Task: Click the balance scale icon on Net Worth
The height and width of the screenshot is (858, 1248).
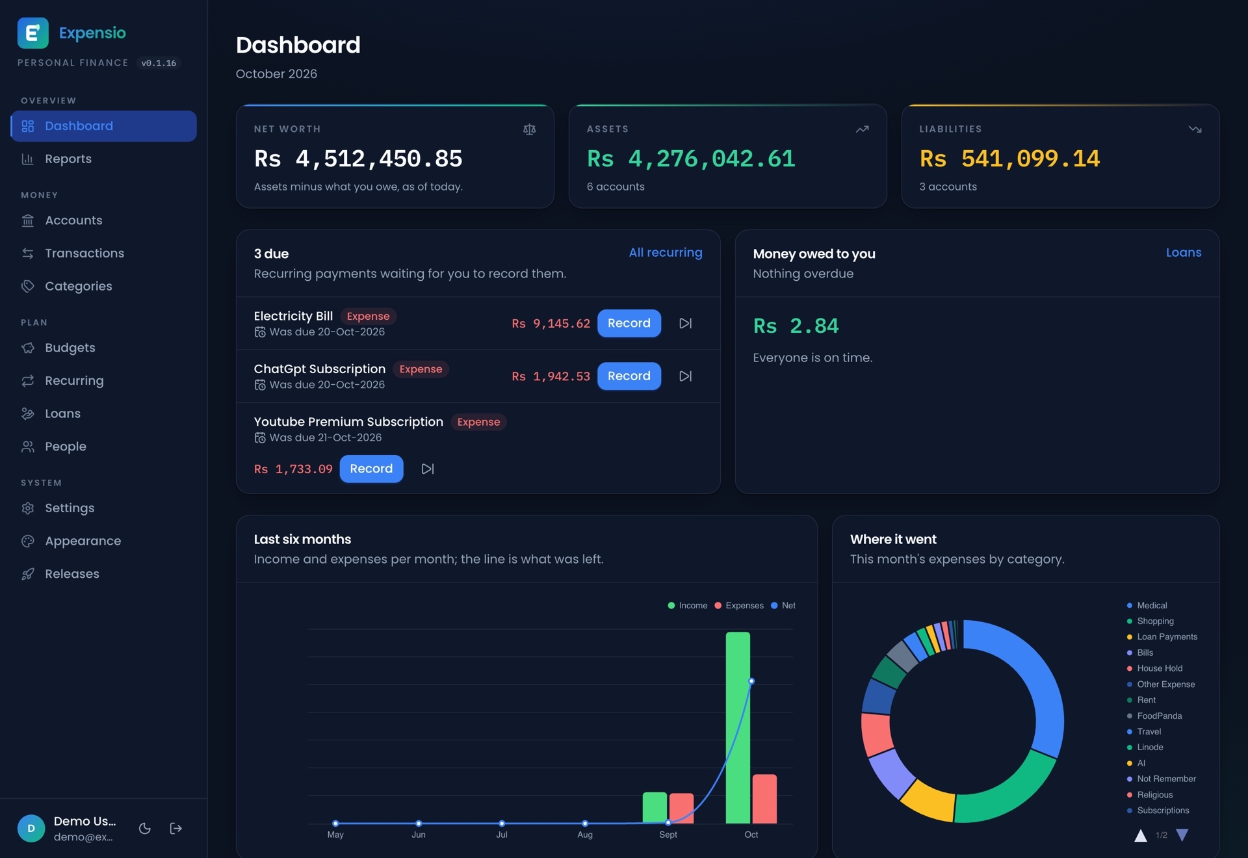Action: pos(530,129)
